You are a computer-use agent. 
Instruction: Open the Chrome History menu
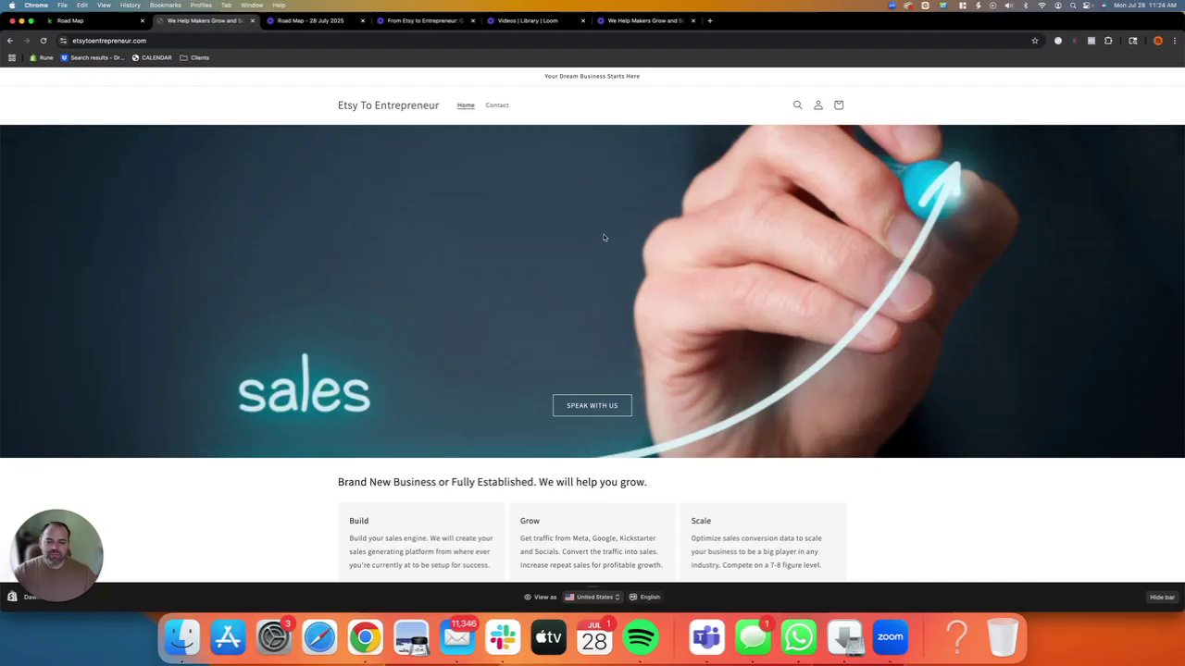[x=131, y=6]
